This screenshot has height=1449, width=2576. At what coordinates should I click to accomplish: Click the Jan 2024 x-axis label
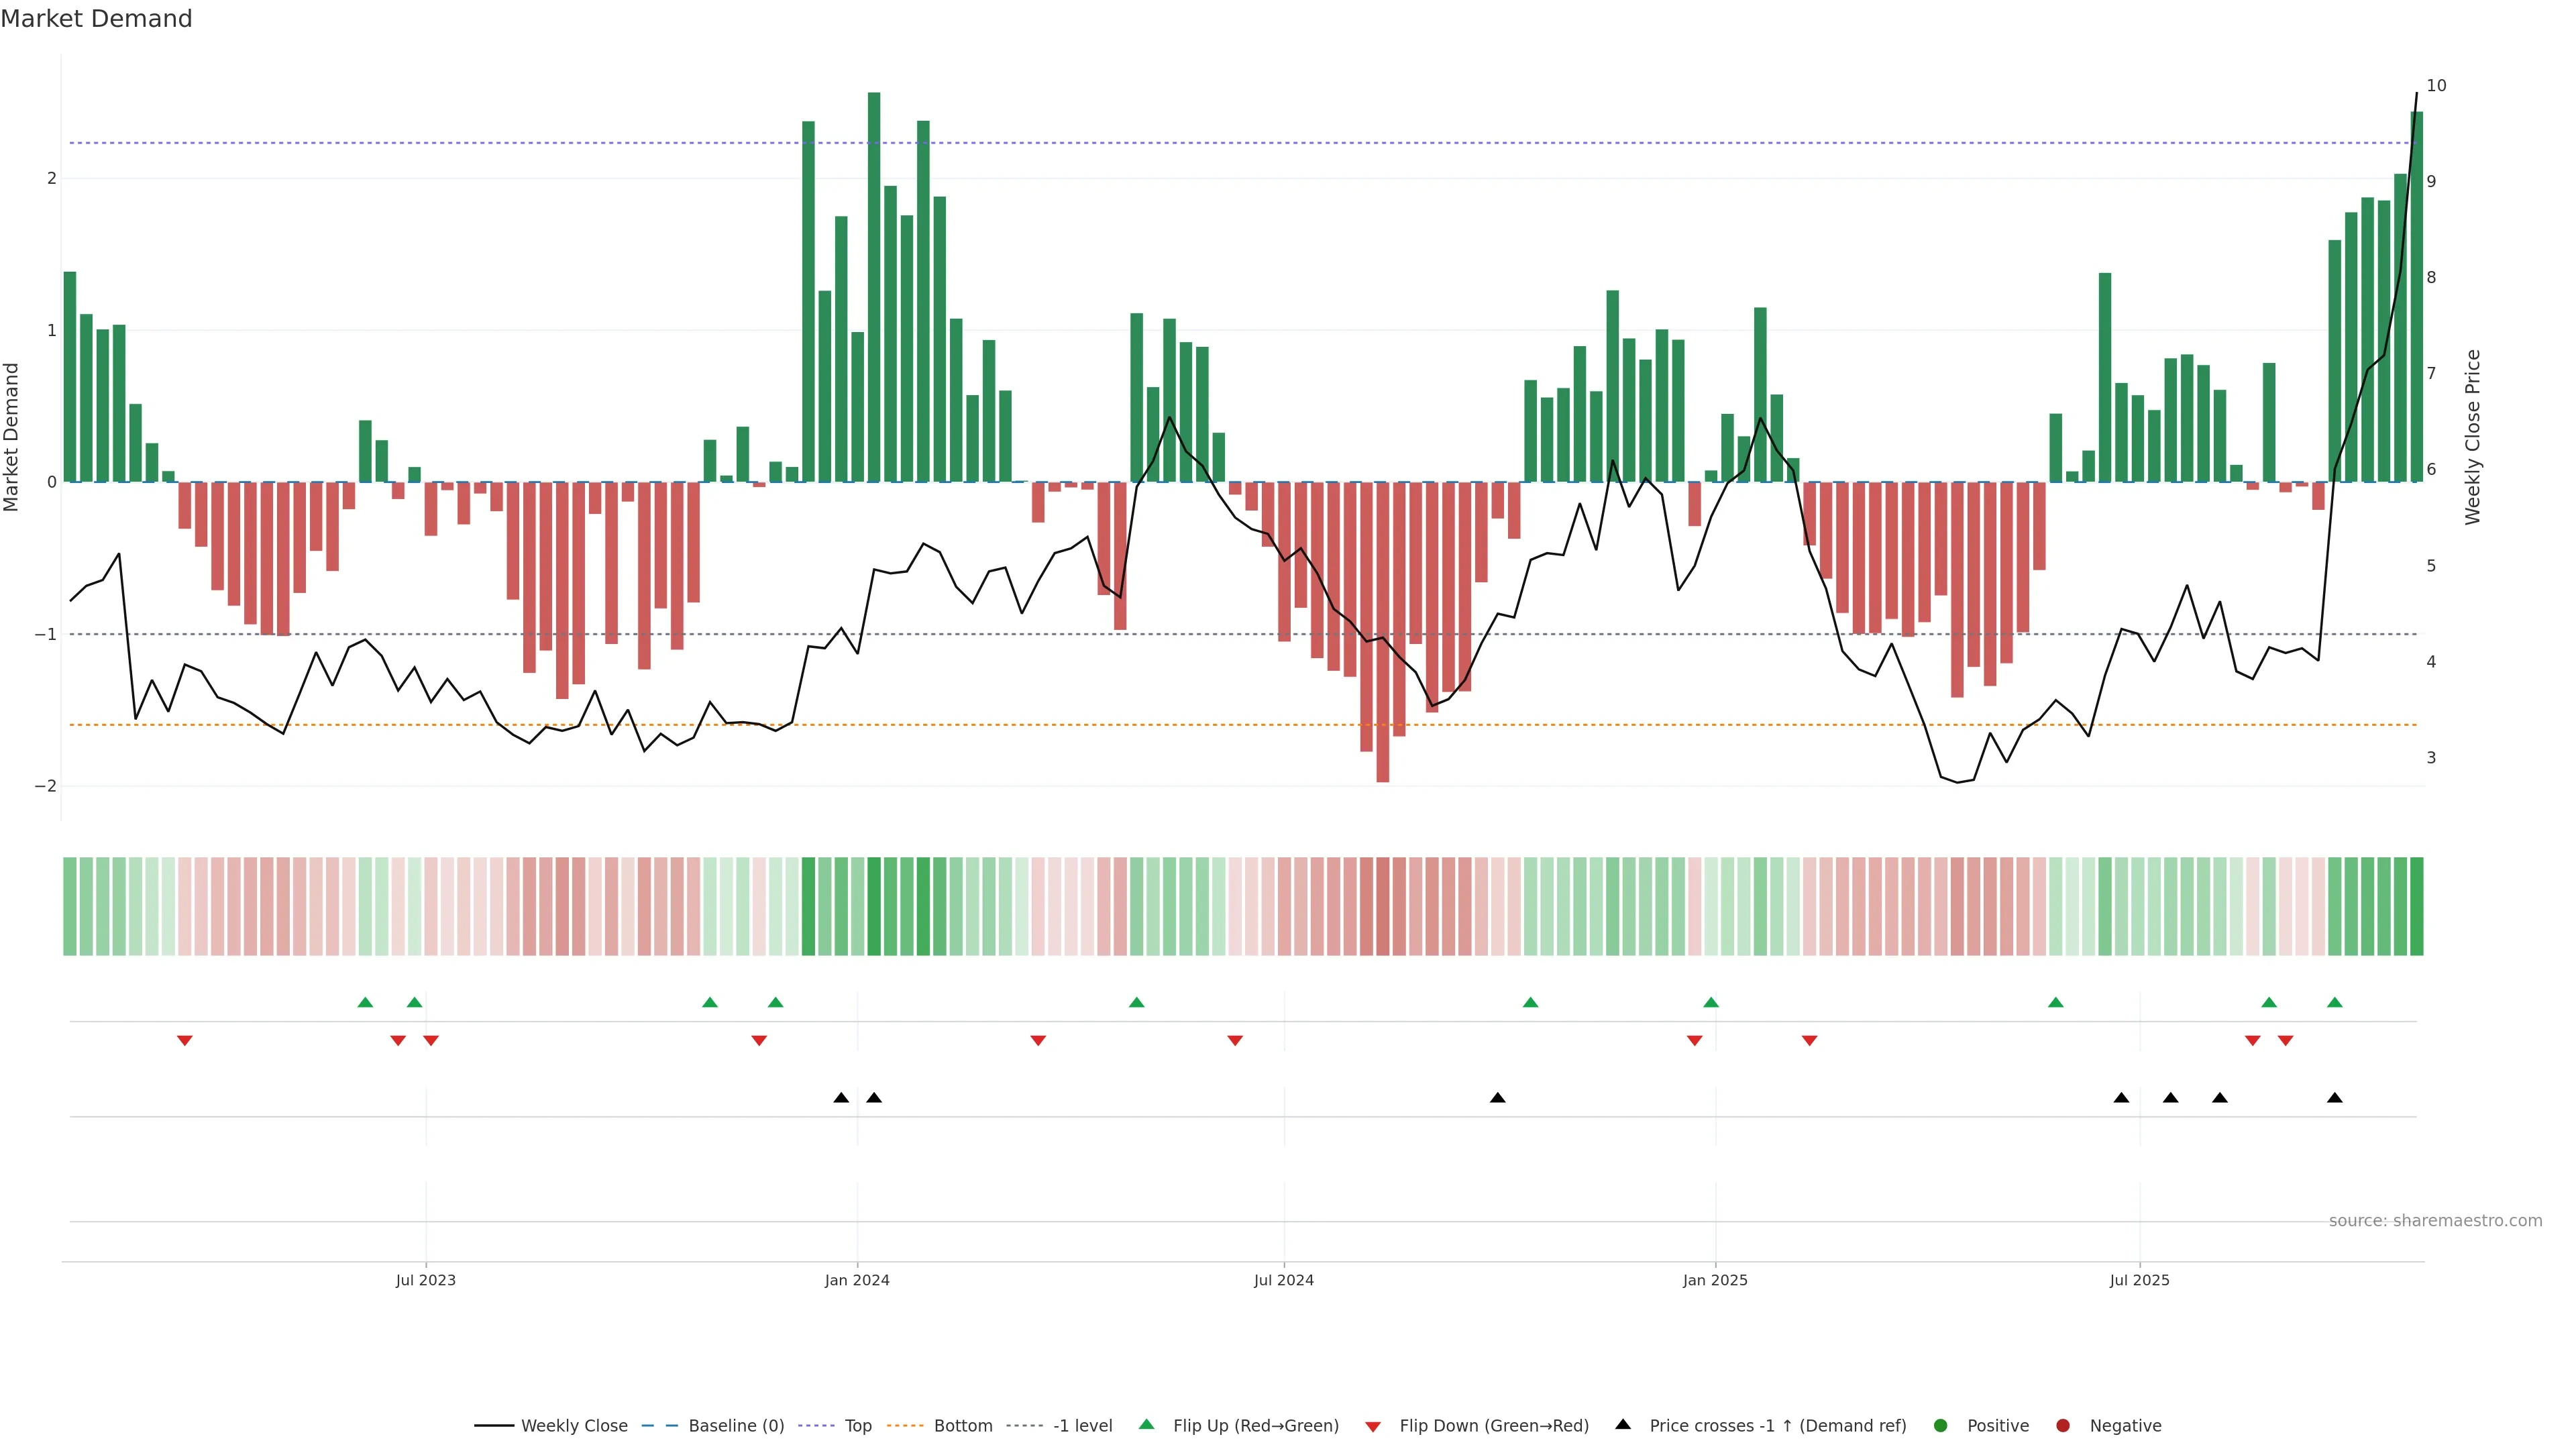click(857, 1280)
